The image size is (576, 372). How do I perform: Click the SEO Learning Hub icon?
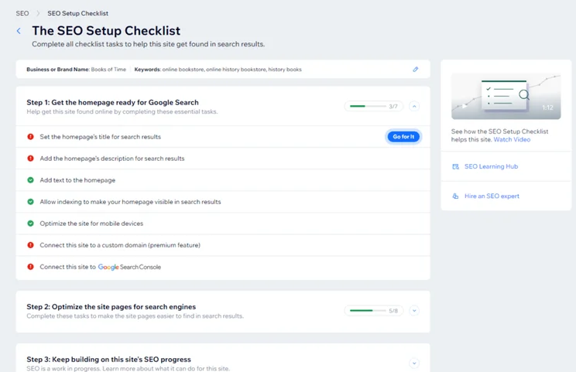click(455, 166)
